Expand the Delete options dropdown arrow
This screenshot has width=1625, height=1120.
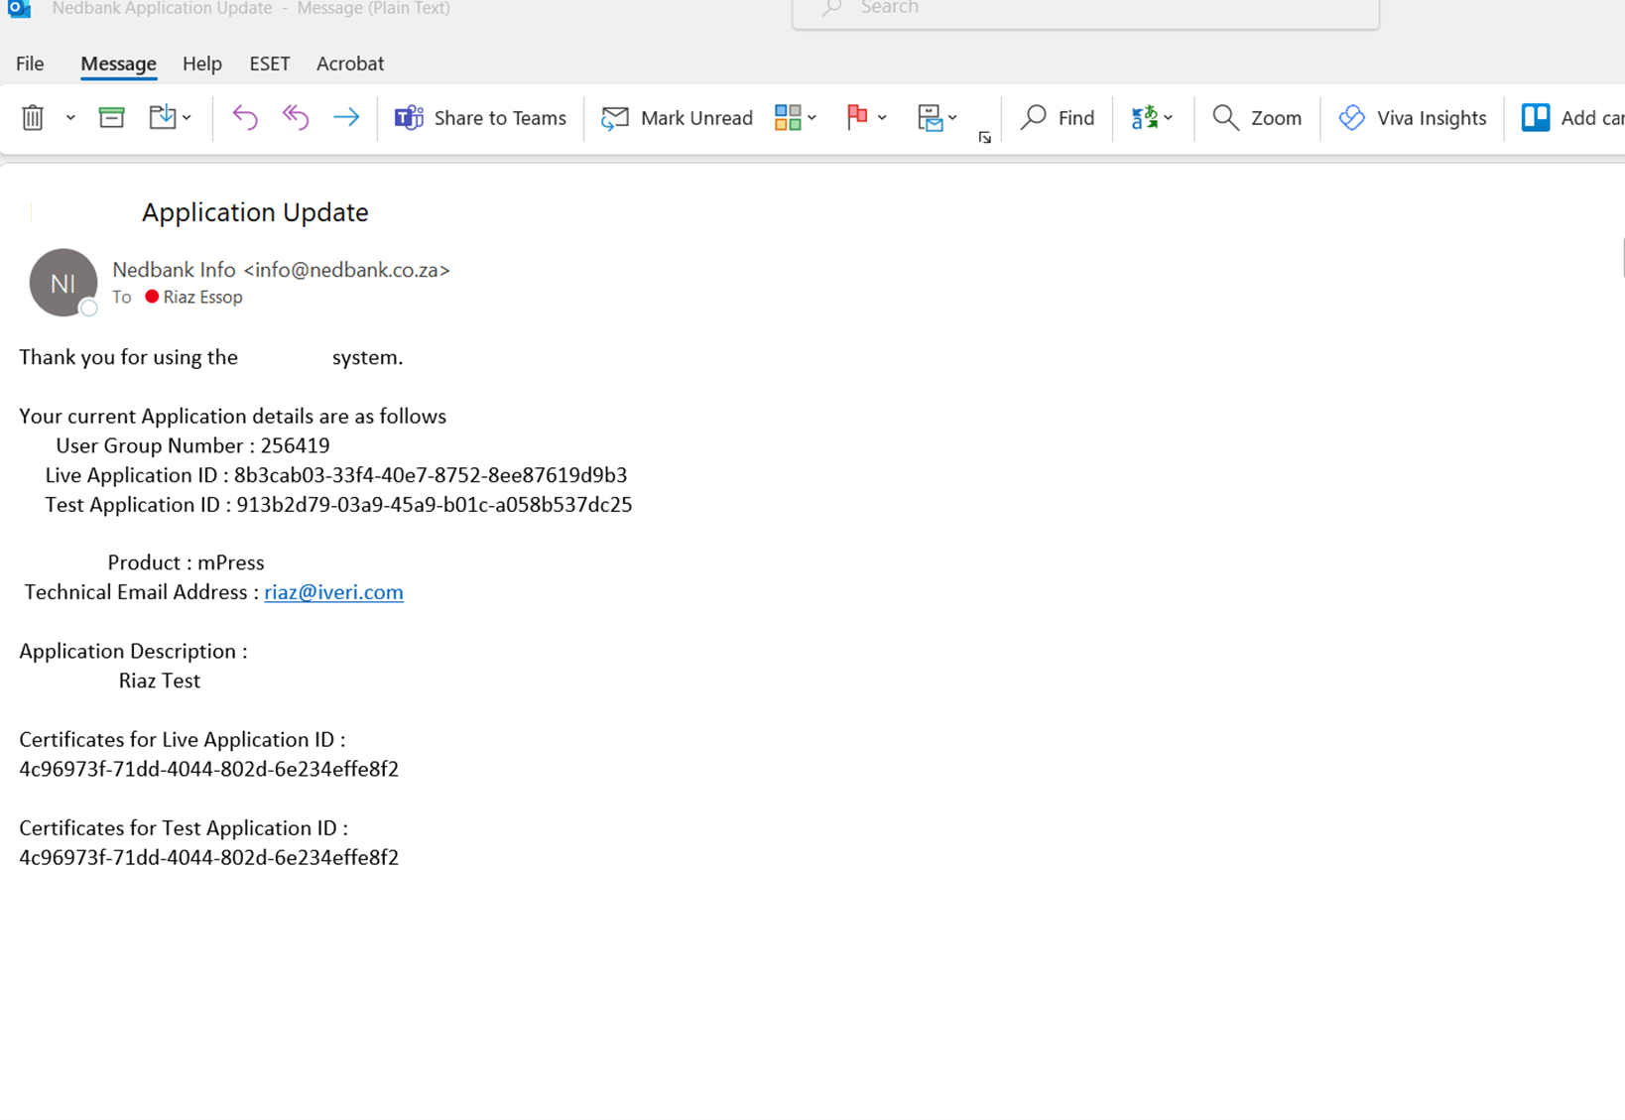[x=70, y=117]
